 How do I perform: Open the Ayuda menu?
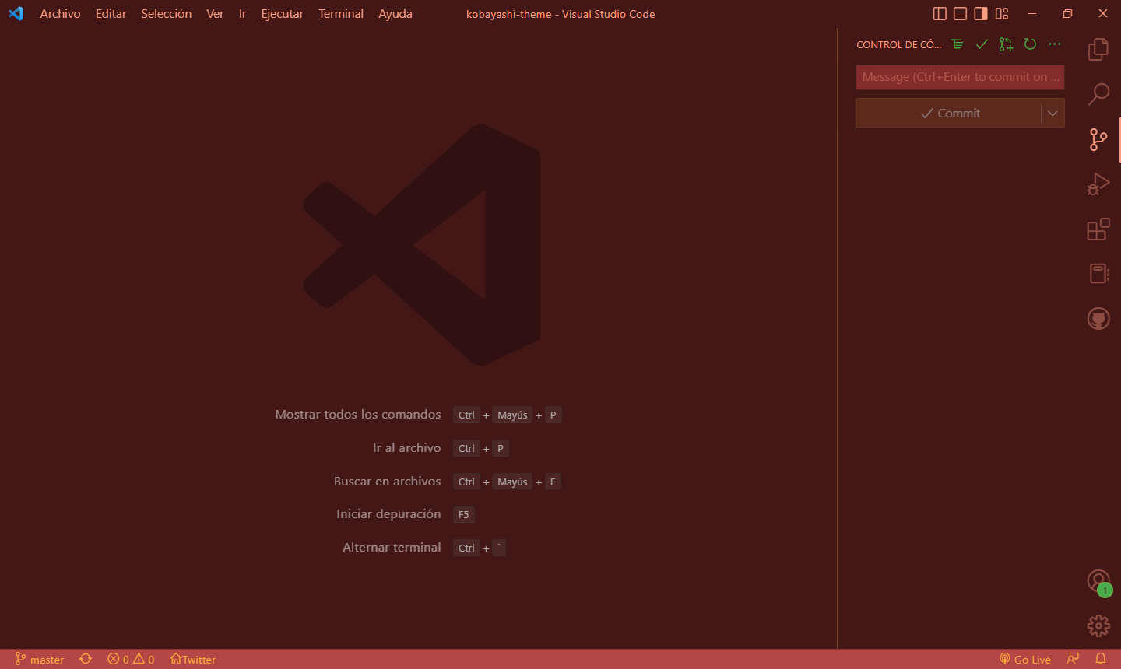(x=395, y=14)
